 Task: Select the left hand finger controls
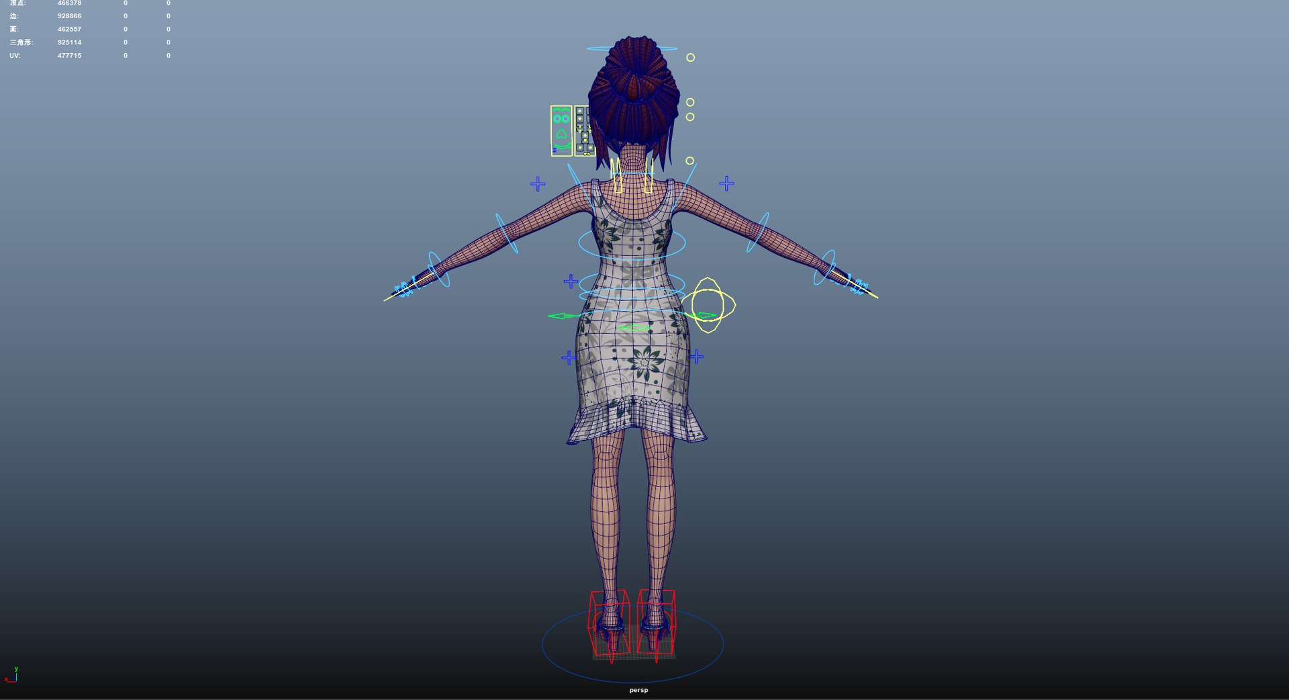(x=403, y=290)
